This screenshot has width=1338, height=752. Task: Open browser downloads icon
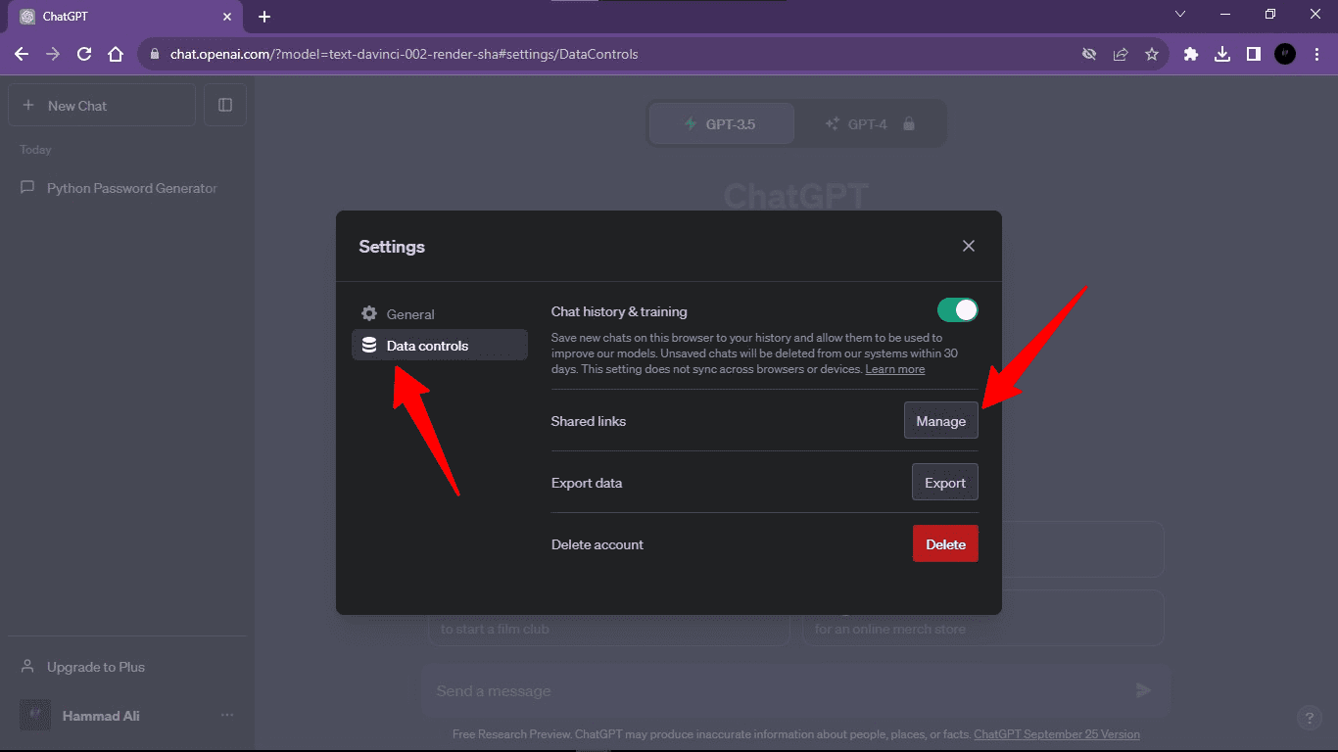click(1222, 54)
